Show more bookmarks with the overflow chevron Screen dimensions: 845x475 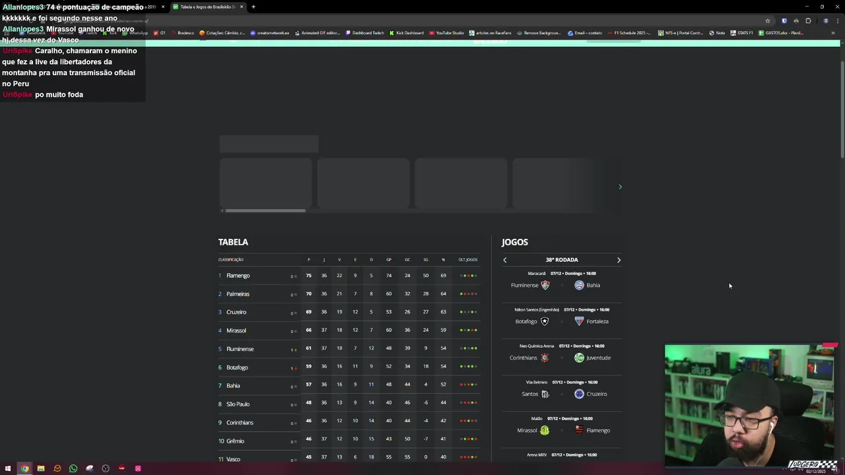pyautogui.click(x=832, y=33)
